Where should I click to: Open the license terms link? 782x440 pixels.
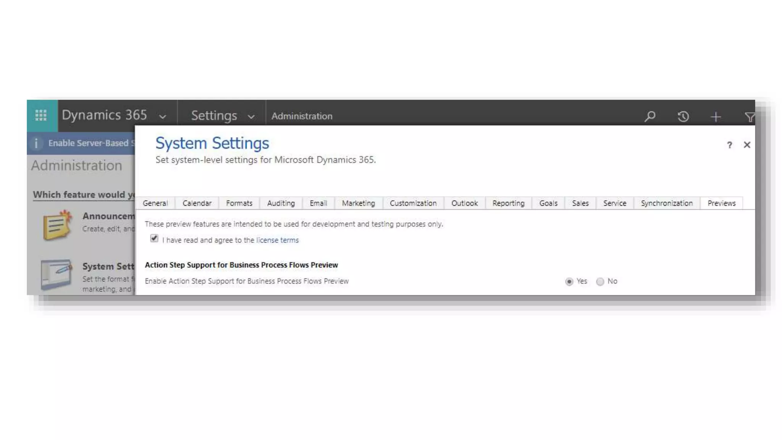click(277, 240)
